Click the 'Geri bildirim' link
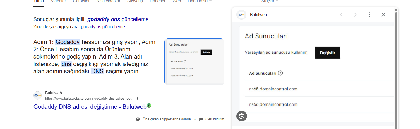This screenshot has height=129, width=420. pyautogui.click(x=215, y=119)
